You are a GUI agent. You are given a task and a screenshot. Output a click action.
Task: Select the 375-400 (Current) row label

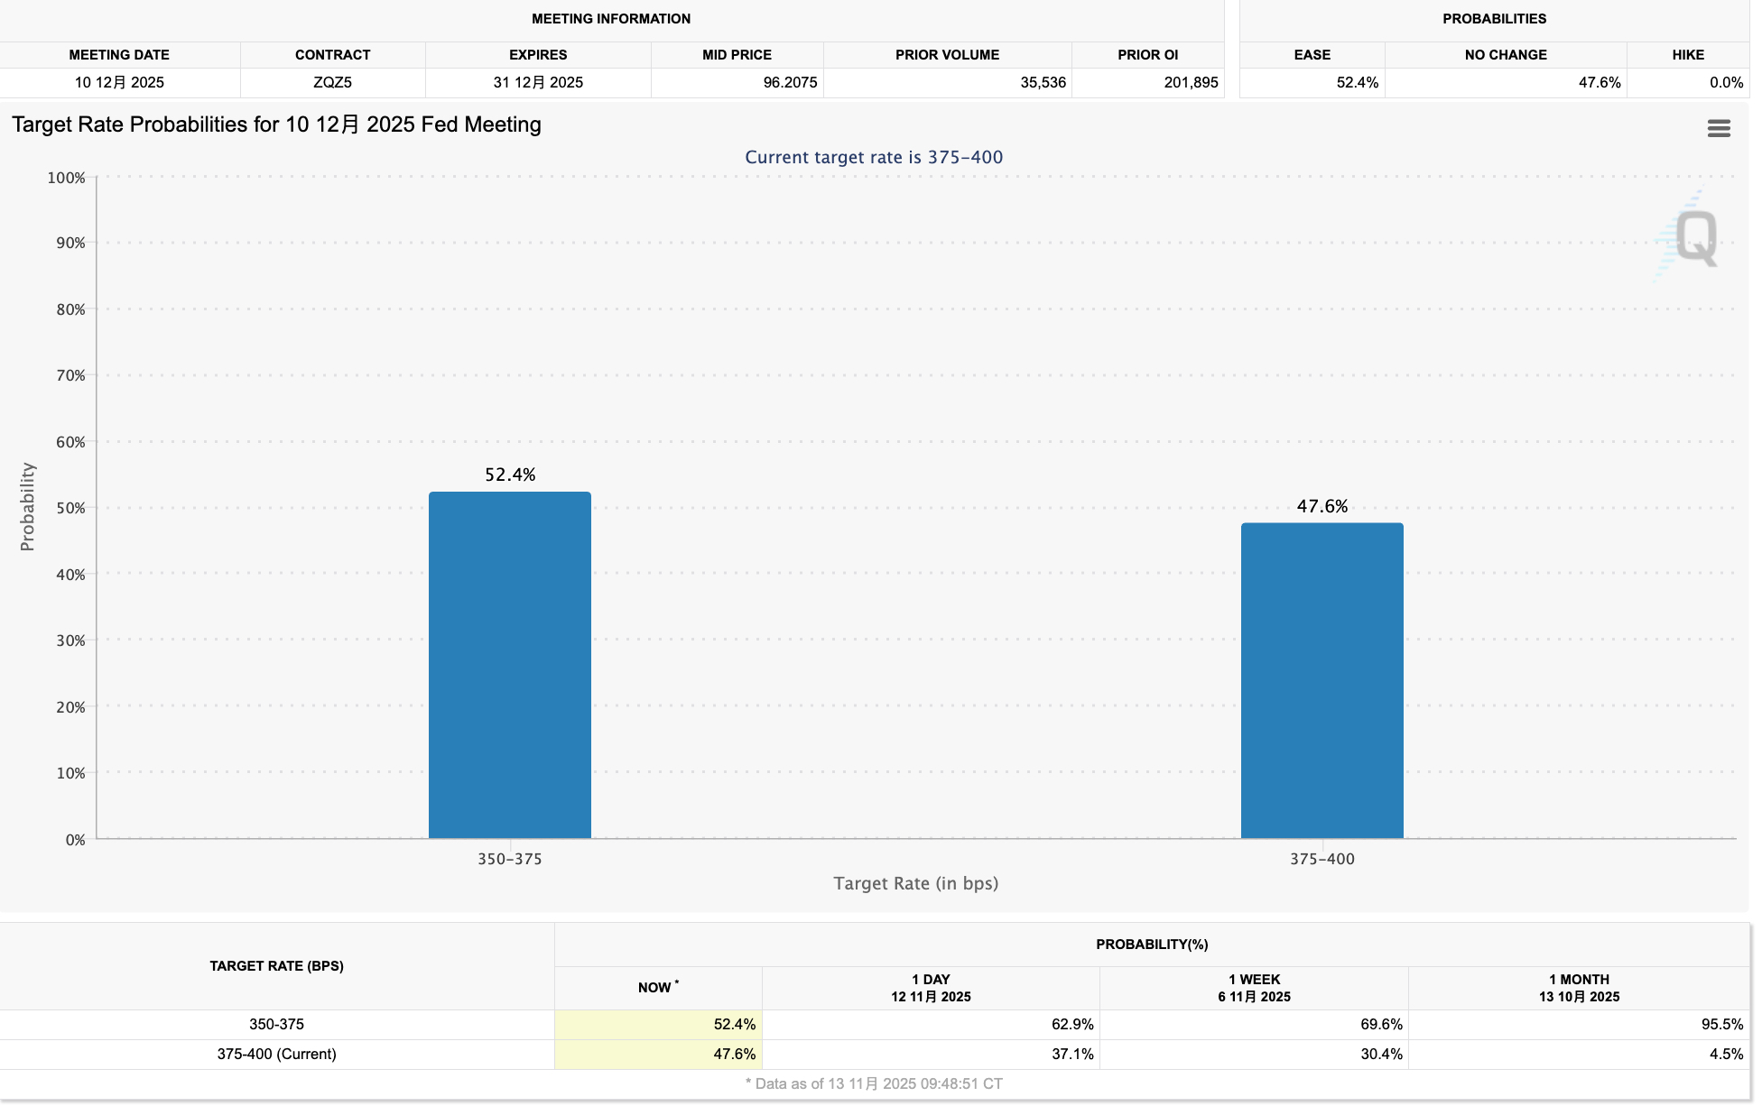pos(276,1055)
